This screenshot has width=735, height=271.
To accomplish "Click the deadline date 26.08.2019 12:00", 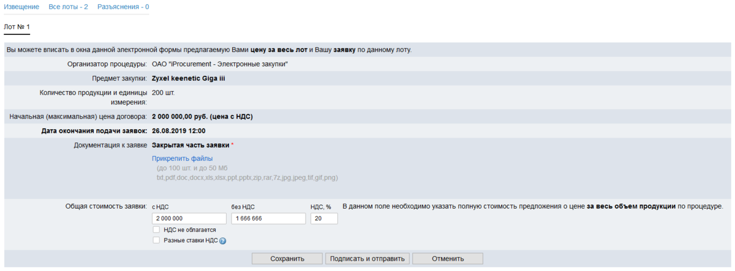I will (178, 131).
